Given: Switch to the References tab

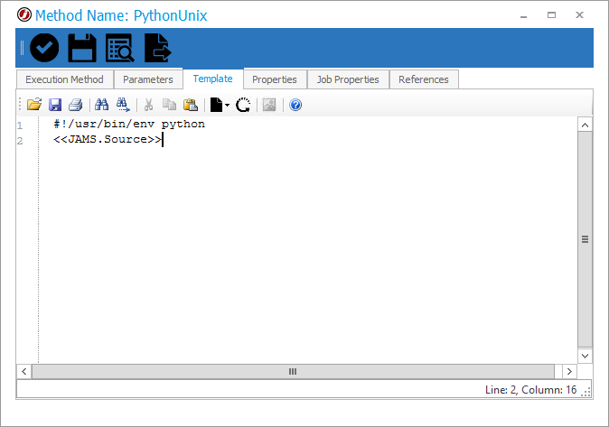Looking at the screenshot, I should click(x=424, y=79).
